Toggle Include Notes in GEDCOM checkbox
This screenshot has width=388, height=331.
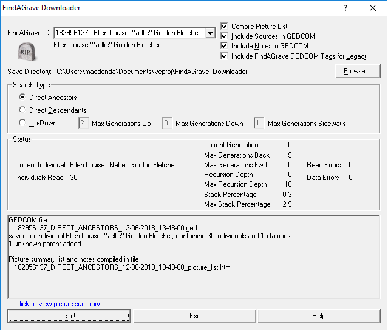(224, 45)
